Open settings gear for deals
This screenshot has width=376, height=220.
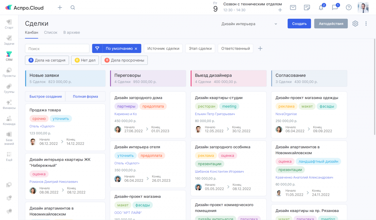[355, 23]
